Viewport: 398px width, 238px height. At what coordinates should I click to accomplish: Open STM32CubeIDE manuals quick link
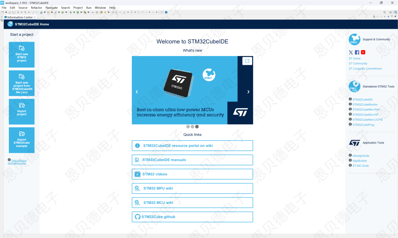click(x=192, y=160)
